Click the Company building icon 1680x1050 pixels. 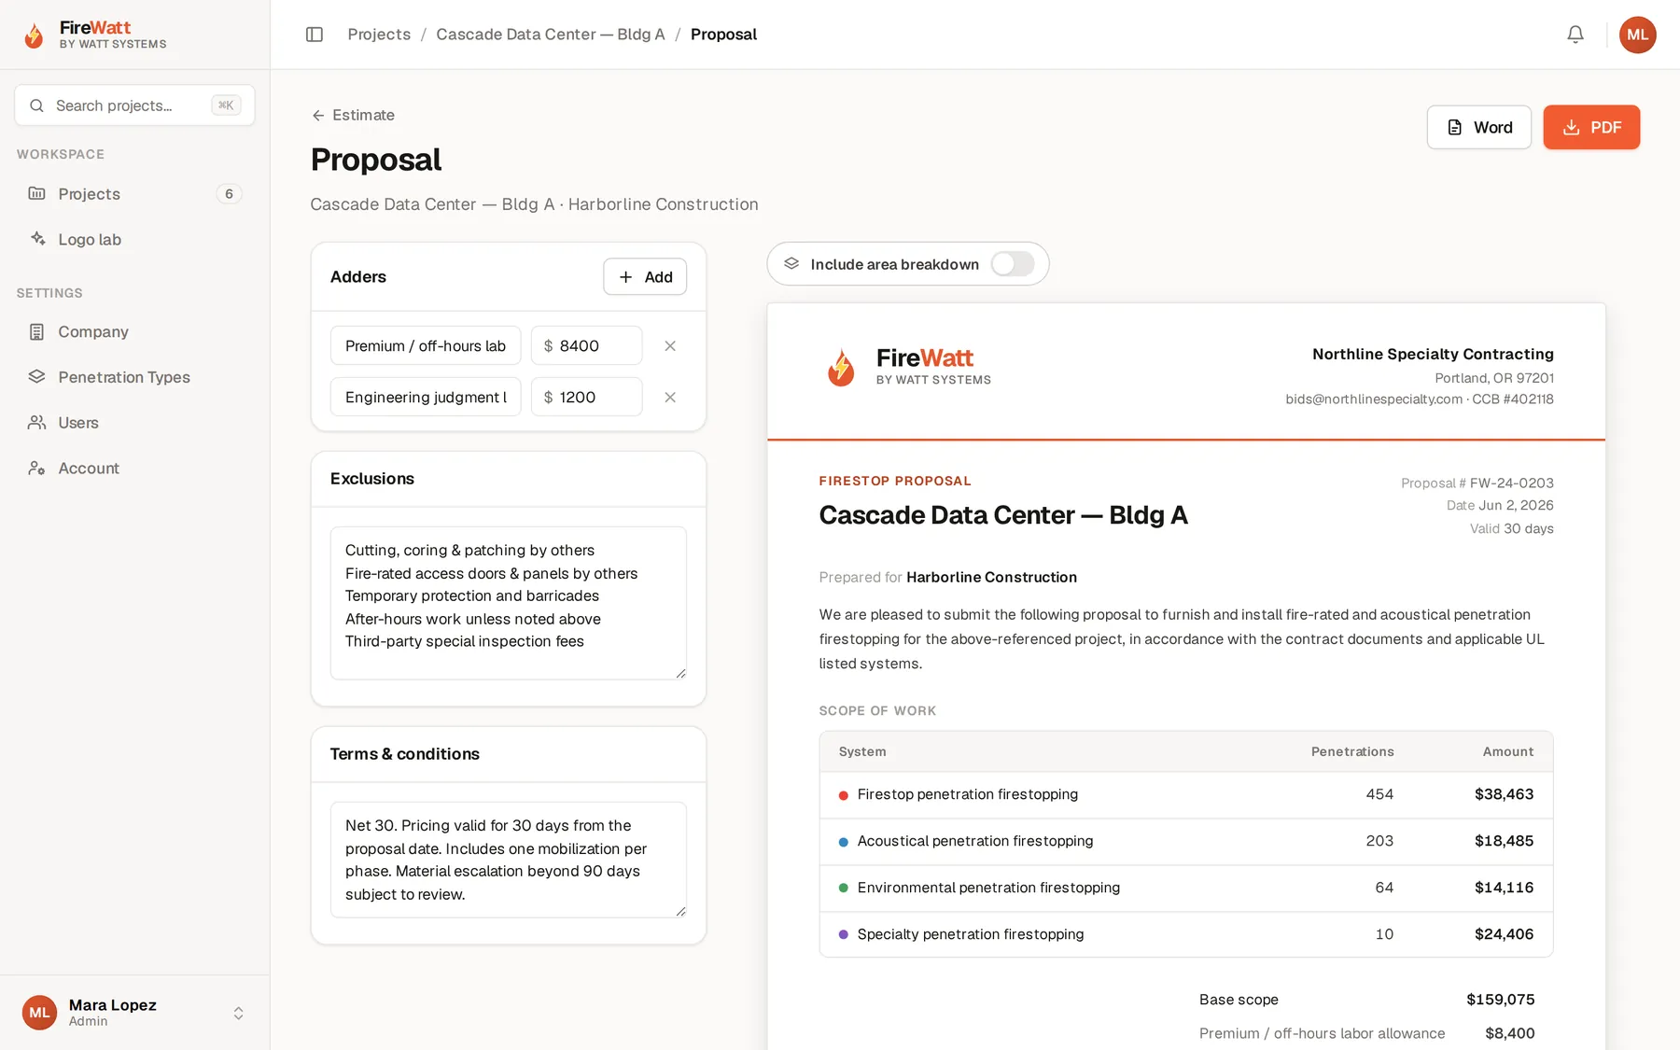pos(36,332)
